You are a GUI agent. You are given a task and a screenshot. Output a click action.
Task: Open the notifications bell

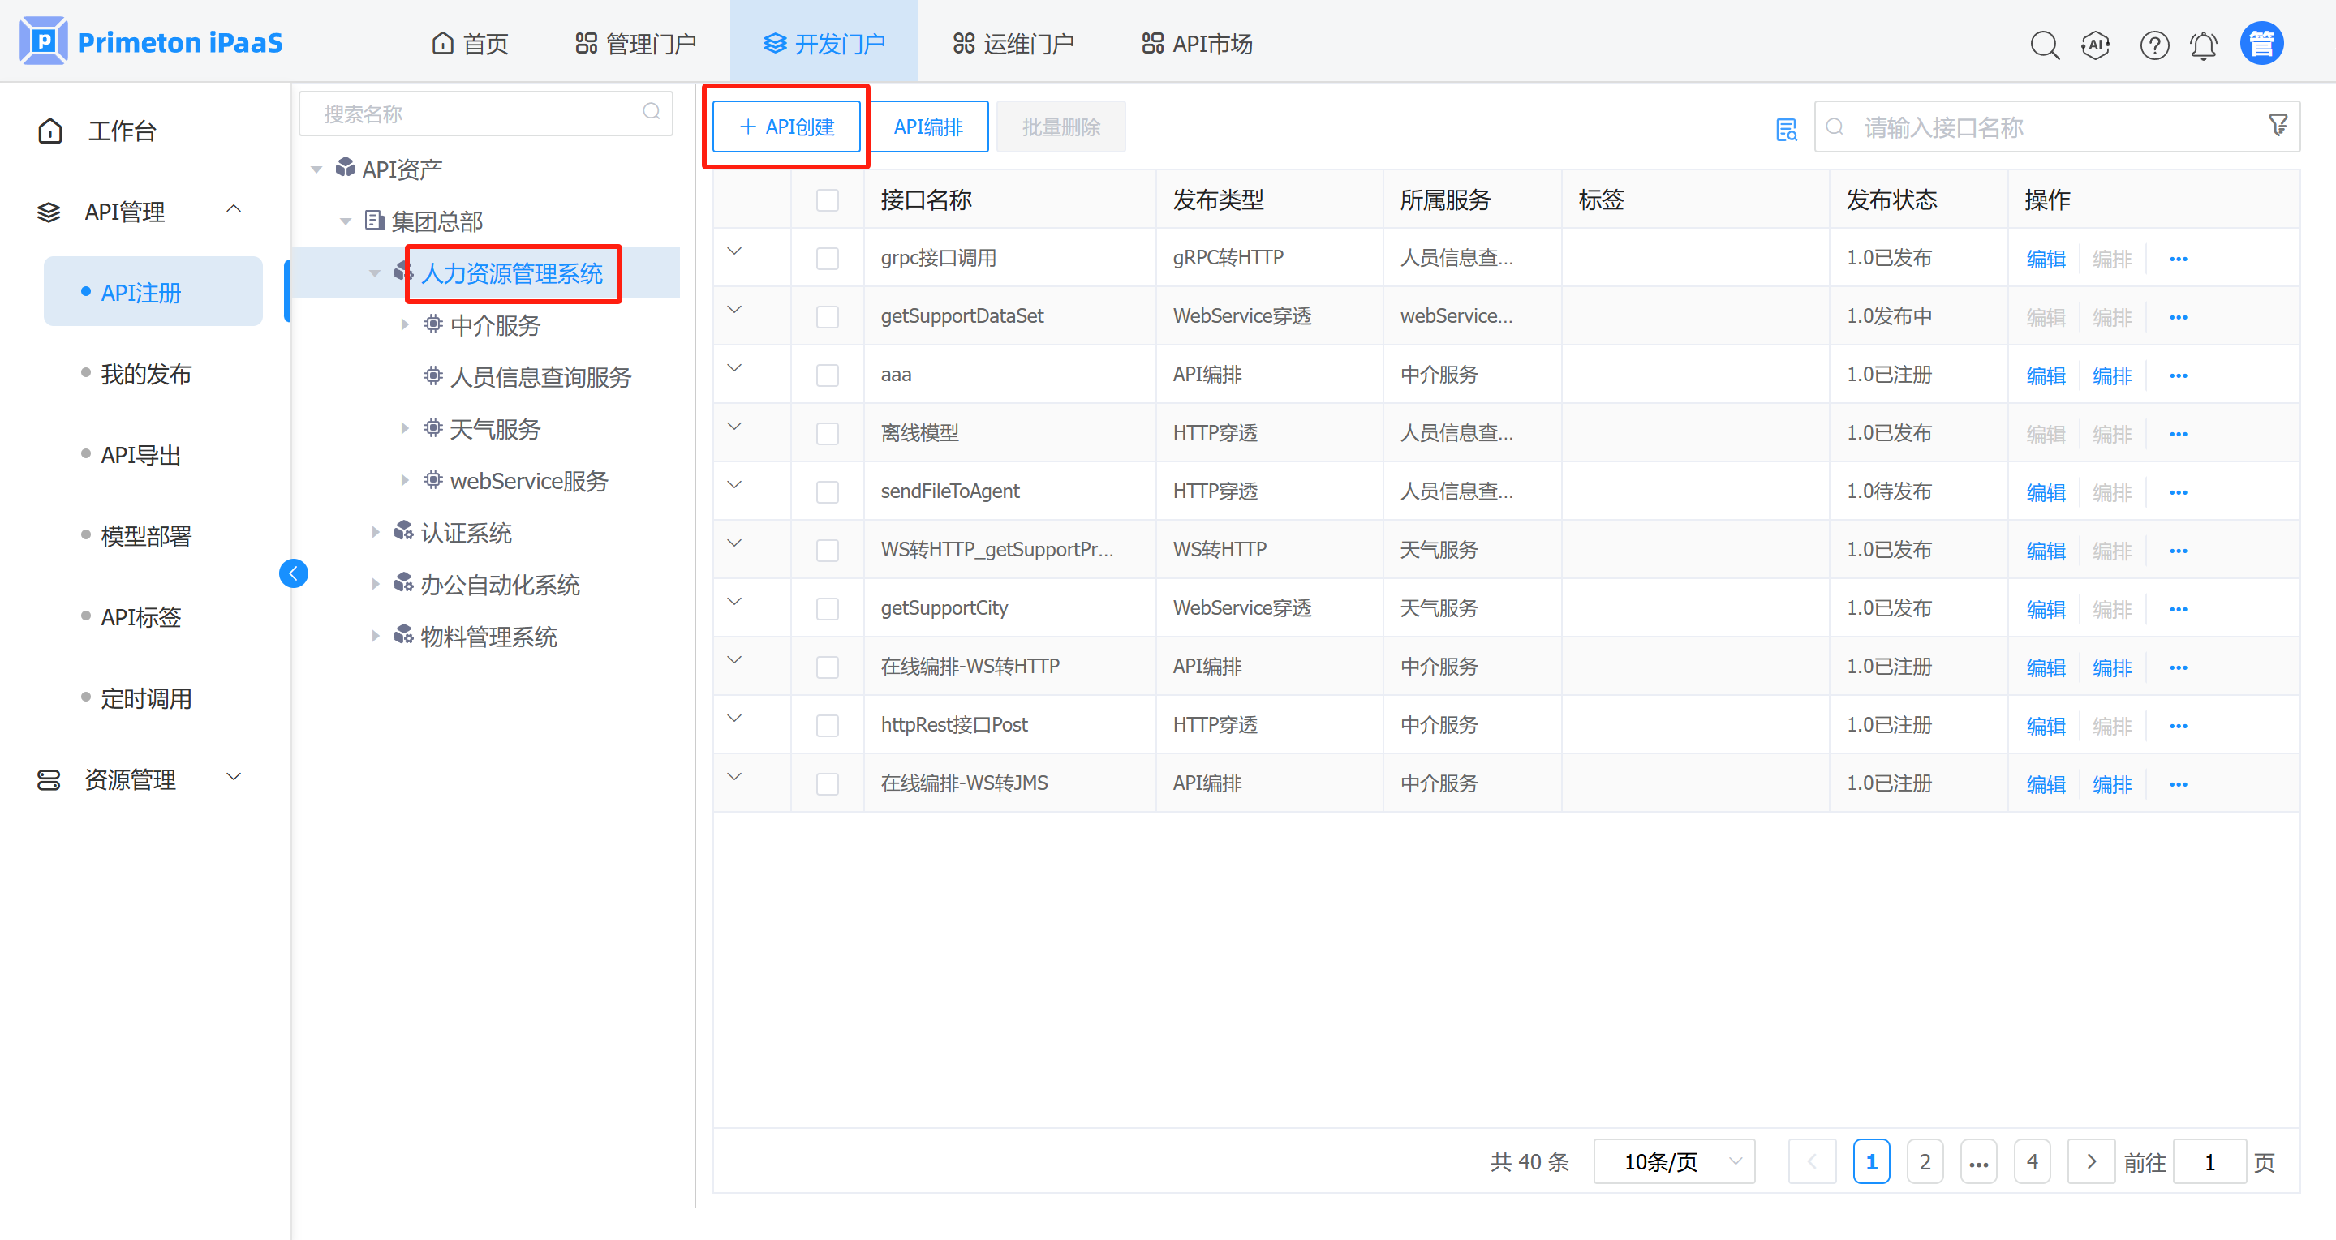coord(2204,45)
